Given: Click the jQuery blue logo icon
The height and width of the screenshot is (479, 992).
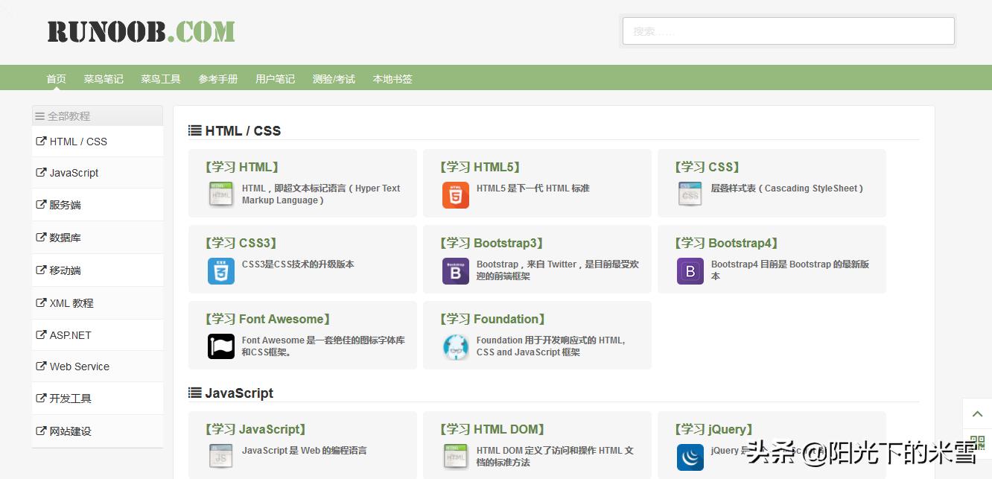Looking at the screenshot, I should pyautogui.click(x=690, y=457).
